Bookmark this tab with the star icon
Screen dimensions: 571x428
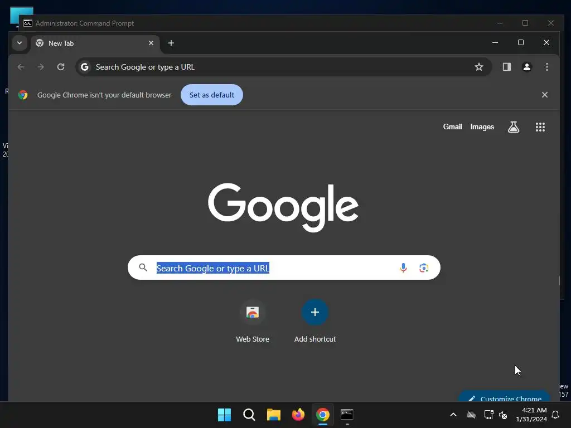pos(479,67)
